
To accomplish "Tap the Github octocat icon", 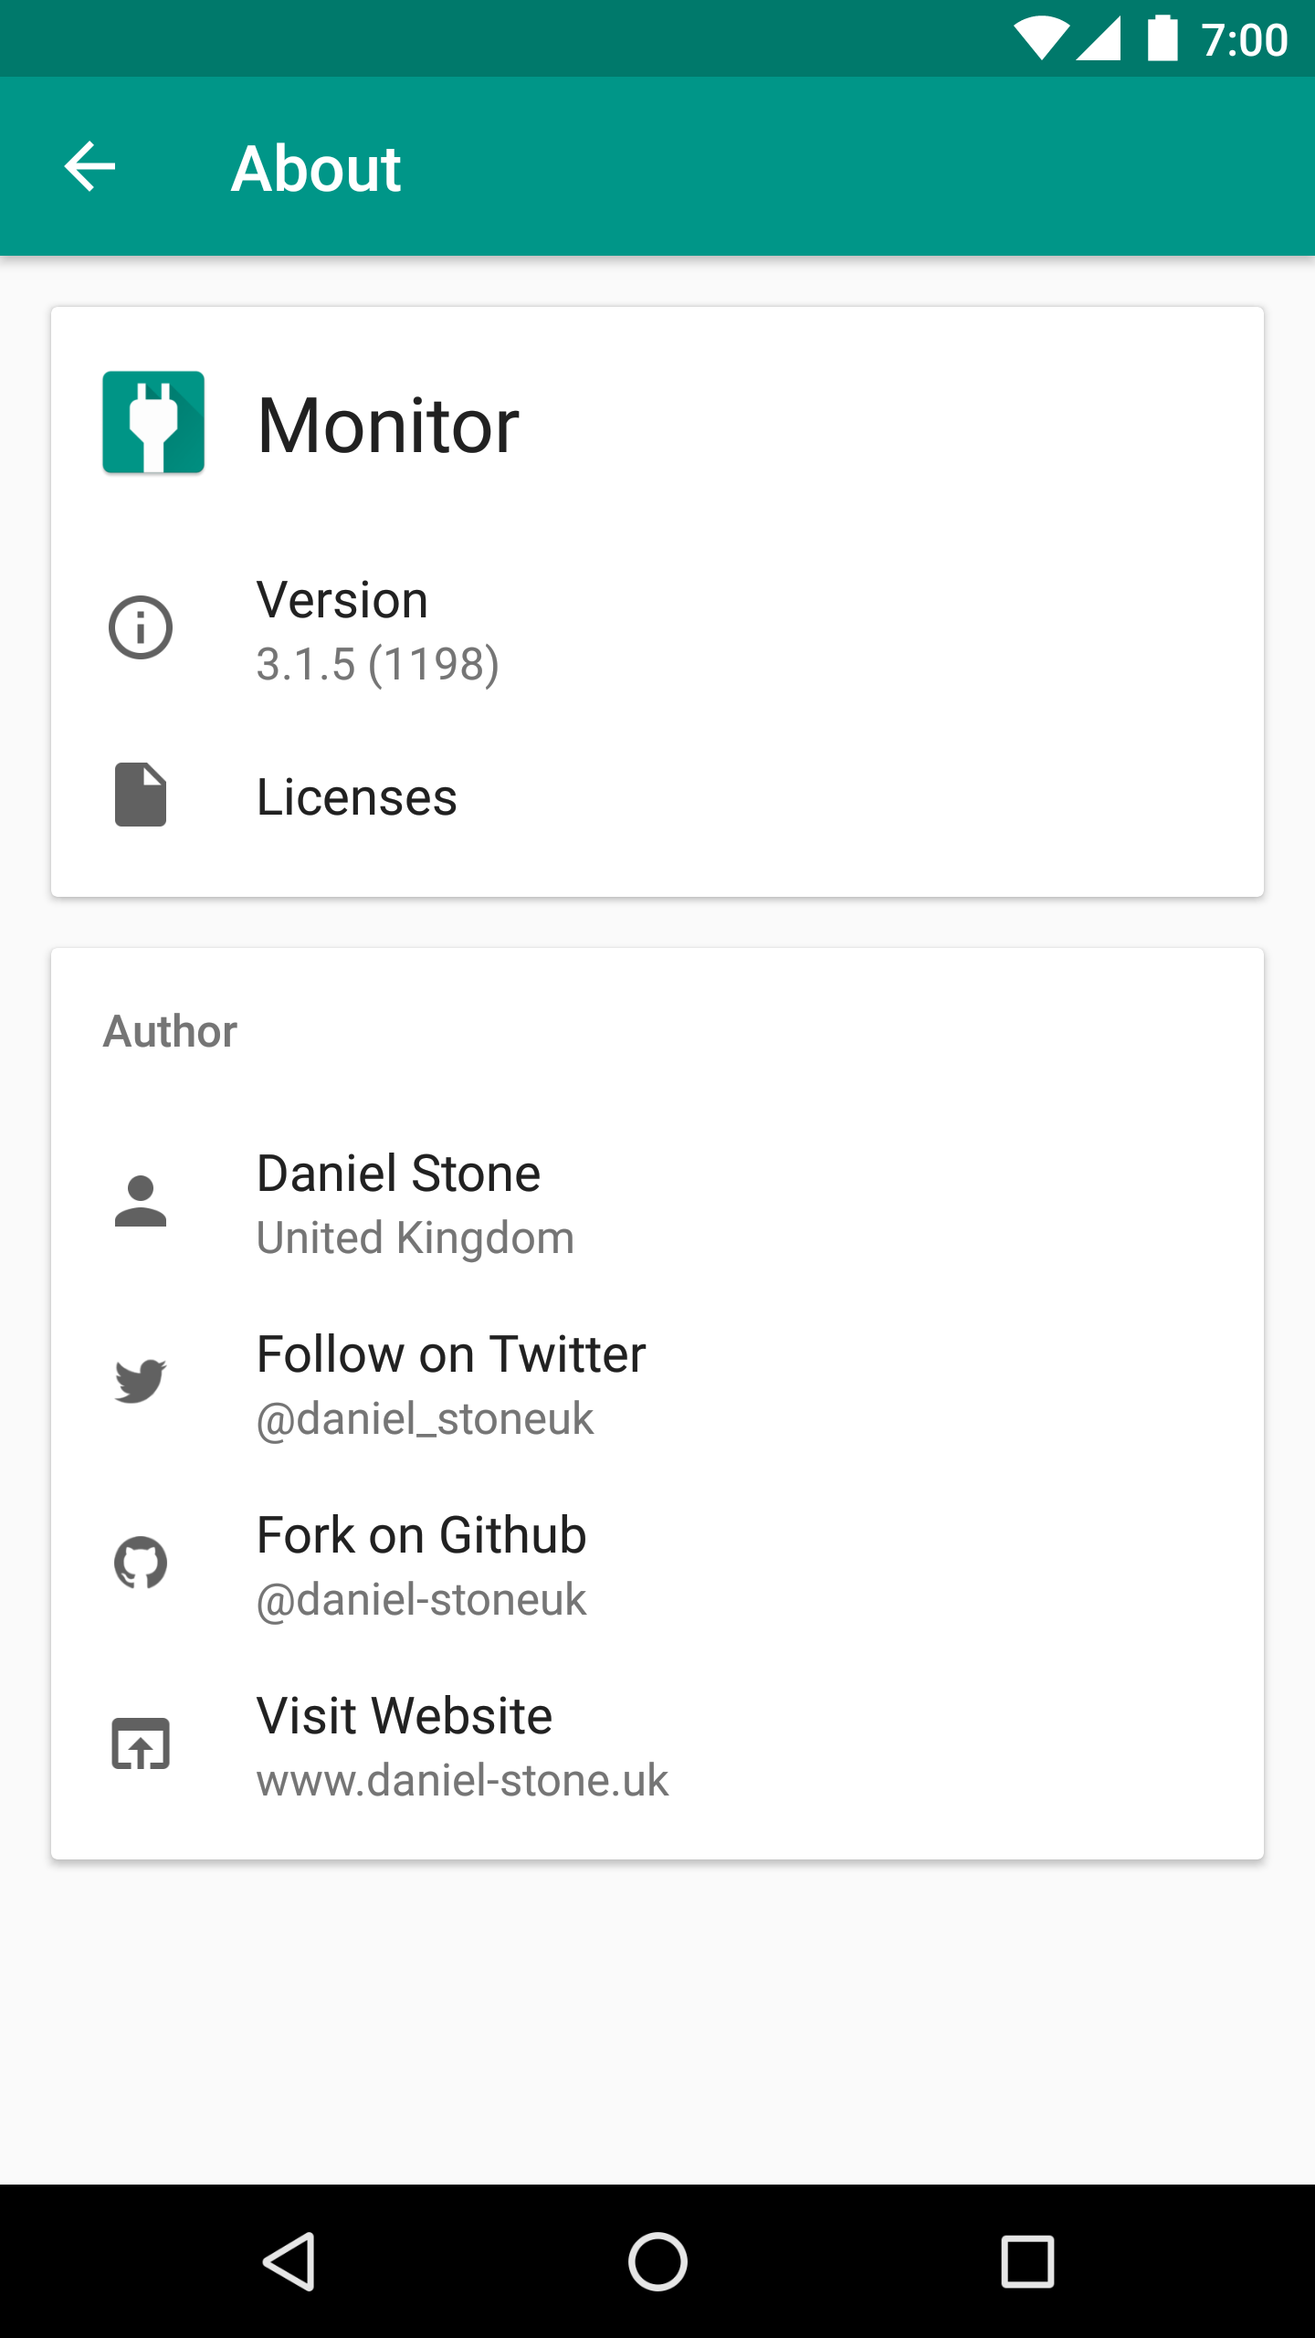I will (141, 1563).
